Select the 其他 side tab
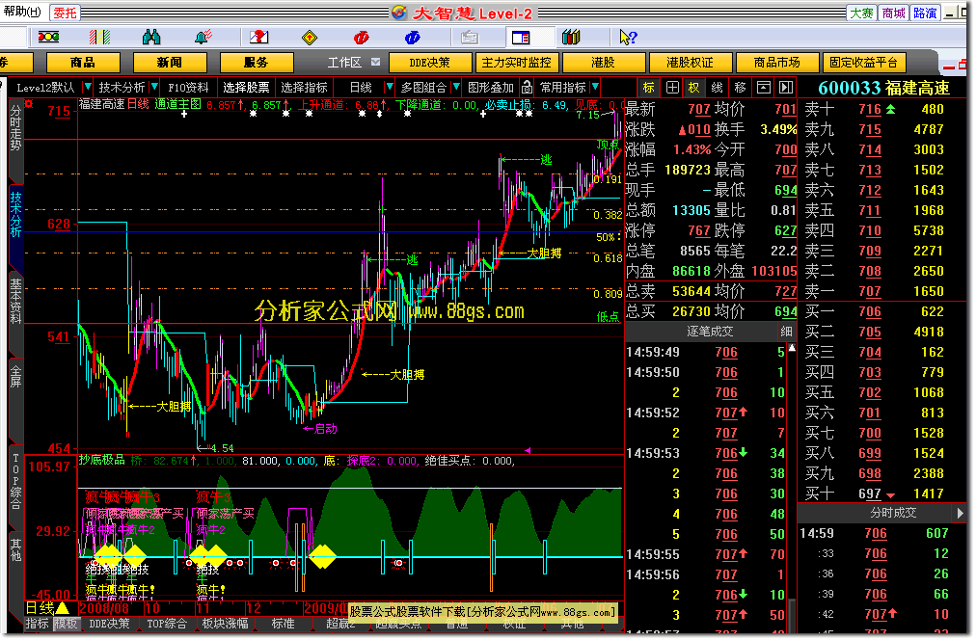 tap(15, 549)
